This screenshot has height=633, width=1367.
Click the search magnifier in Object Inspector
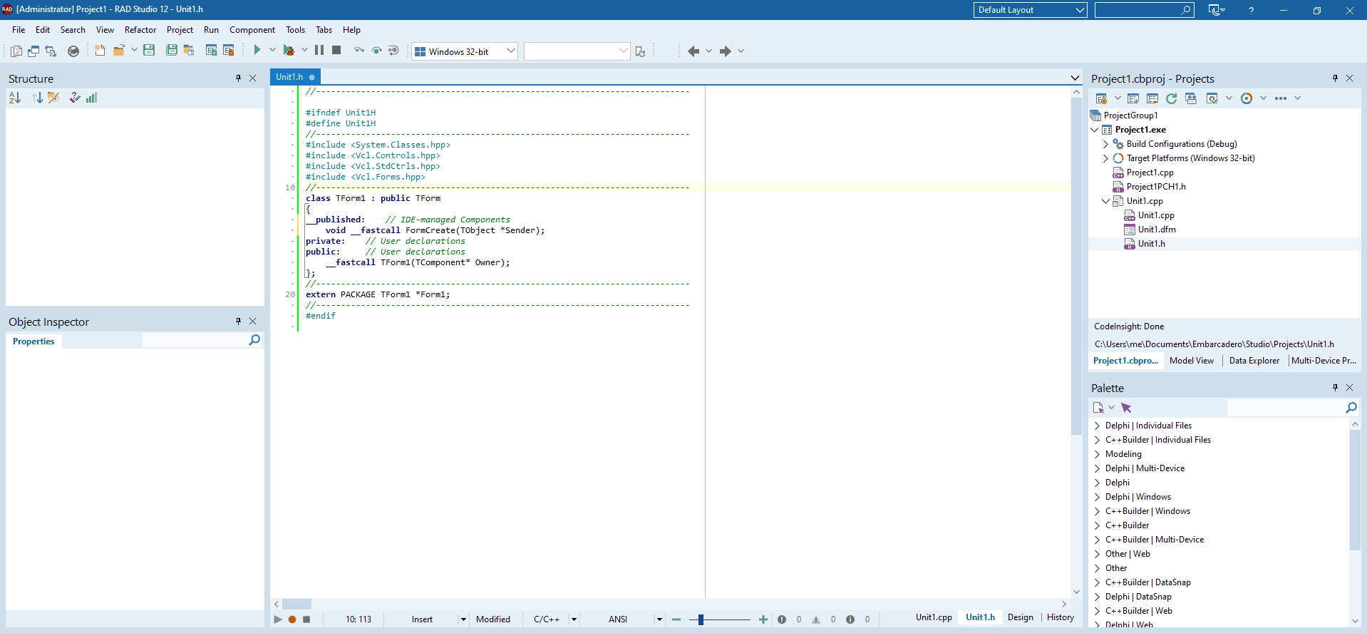tap(254, 341)
